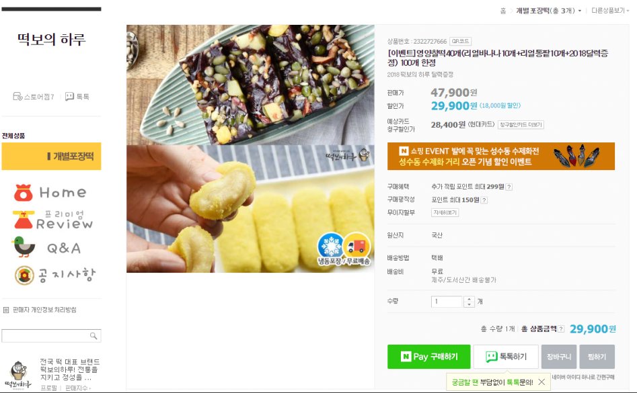The image size is (637, 393).
Task: Close the 톡톡문의 tooltip popup
Action: click(x=541, y=382)
